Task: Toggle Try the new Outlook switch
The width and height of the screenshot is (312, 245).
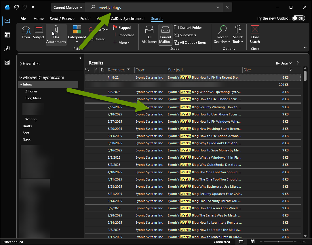Action: [x=298, y=18]
